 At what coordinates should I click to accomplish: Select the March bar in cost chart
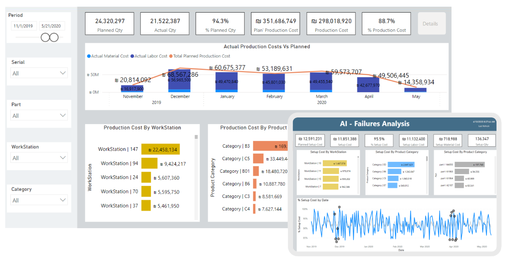[x=321, y=82]
